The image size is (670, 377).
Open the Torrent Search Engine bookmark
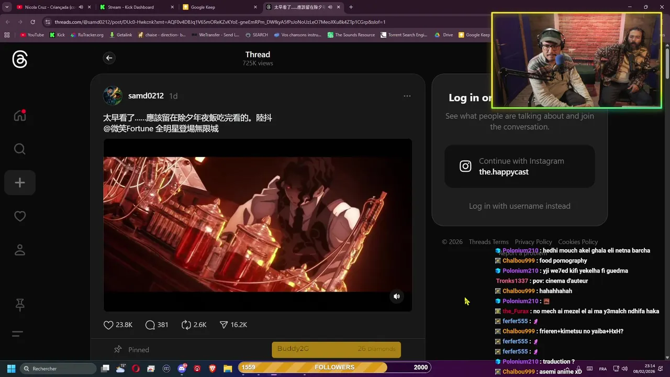[x=404, y=35]
